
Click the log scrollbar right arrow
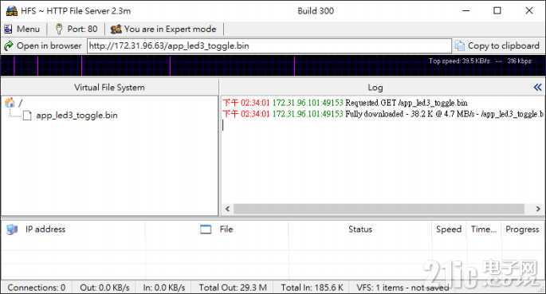pos(538,209)
